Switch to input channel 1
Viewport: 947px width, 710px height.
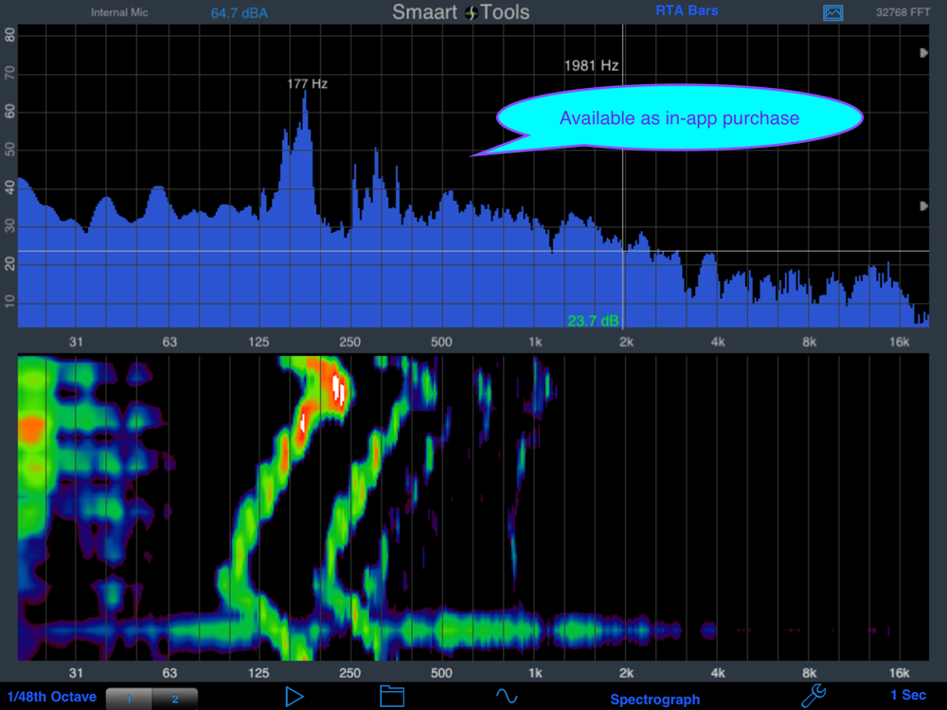[x=129, y=699]
